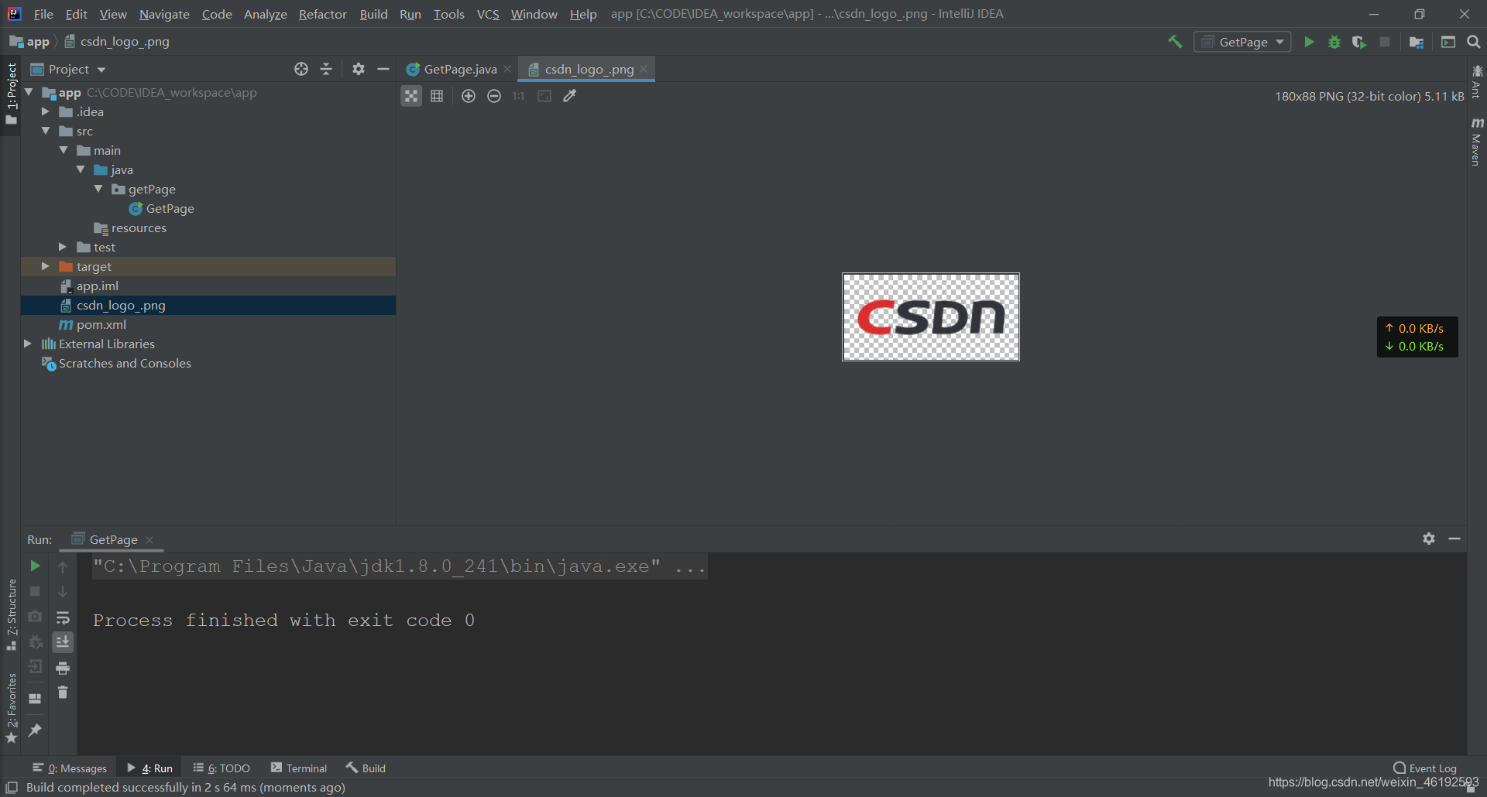Expand the target folder

click(46, 266)
